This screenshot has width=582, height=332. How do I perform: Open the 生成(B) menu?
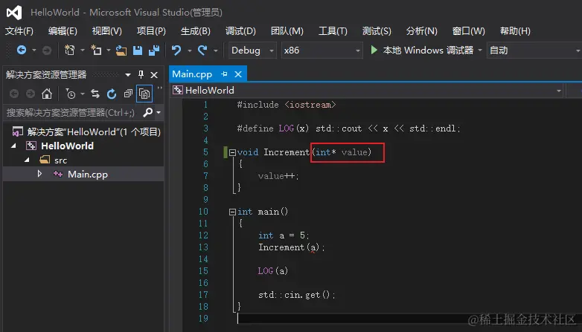point(195,31)
